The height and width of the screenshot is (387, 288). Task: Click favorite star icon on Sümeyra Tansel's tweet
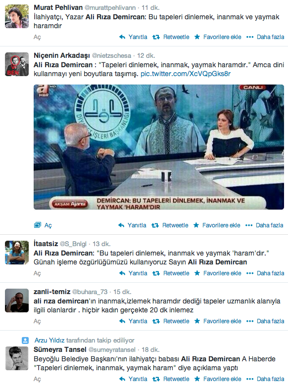(197, 379)
